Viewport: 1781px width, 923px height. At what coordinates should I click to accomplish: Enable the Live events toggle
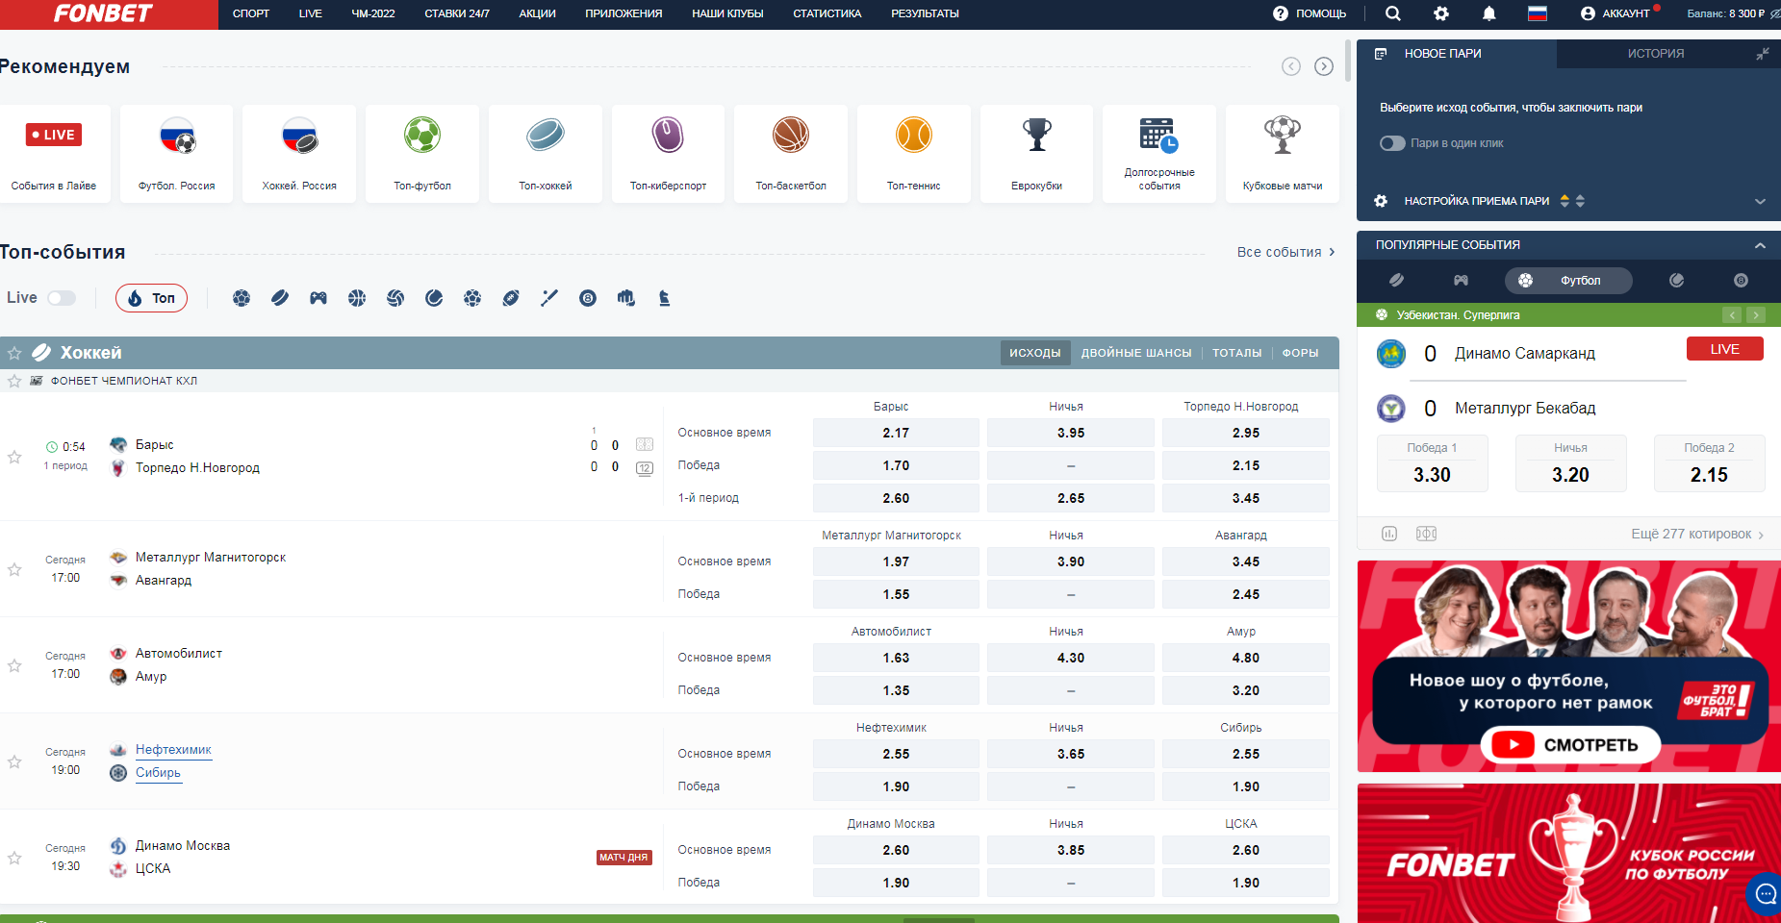click(x=62, y=298)
